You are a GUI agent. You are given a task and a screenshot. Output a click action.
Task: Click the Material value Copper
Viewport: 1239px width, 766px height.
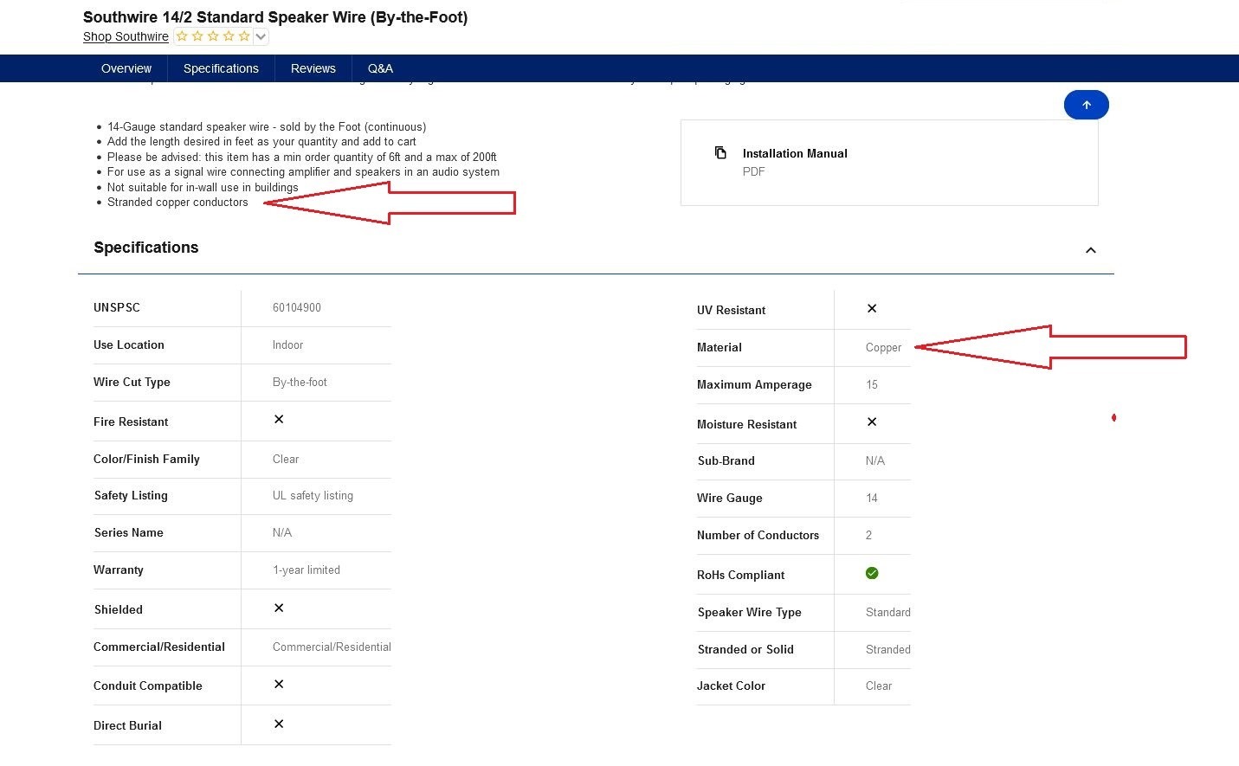tap(883, 347)
